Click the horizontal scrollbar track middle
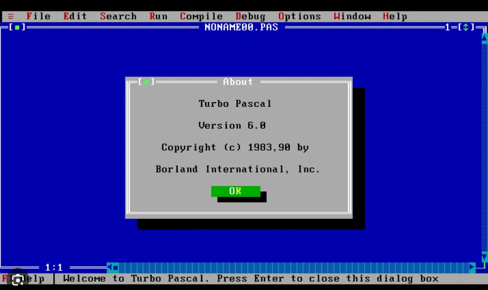The height and width of the screenshot is (290, 488). [294, 268]
